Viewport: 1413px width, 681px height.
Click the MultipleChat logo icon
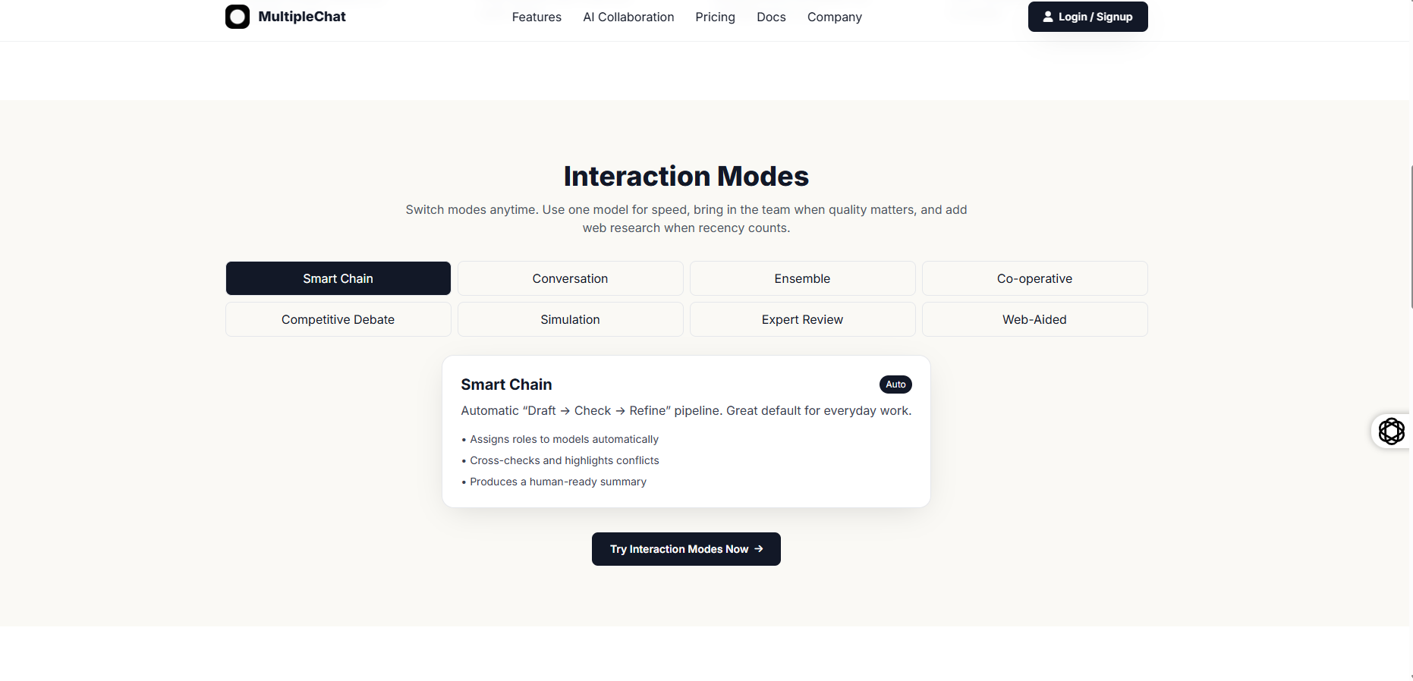pos(237,17)
